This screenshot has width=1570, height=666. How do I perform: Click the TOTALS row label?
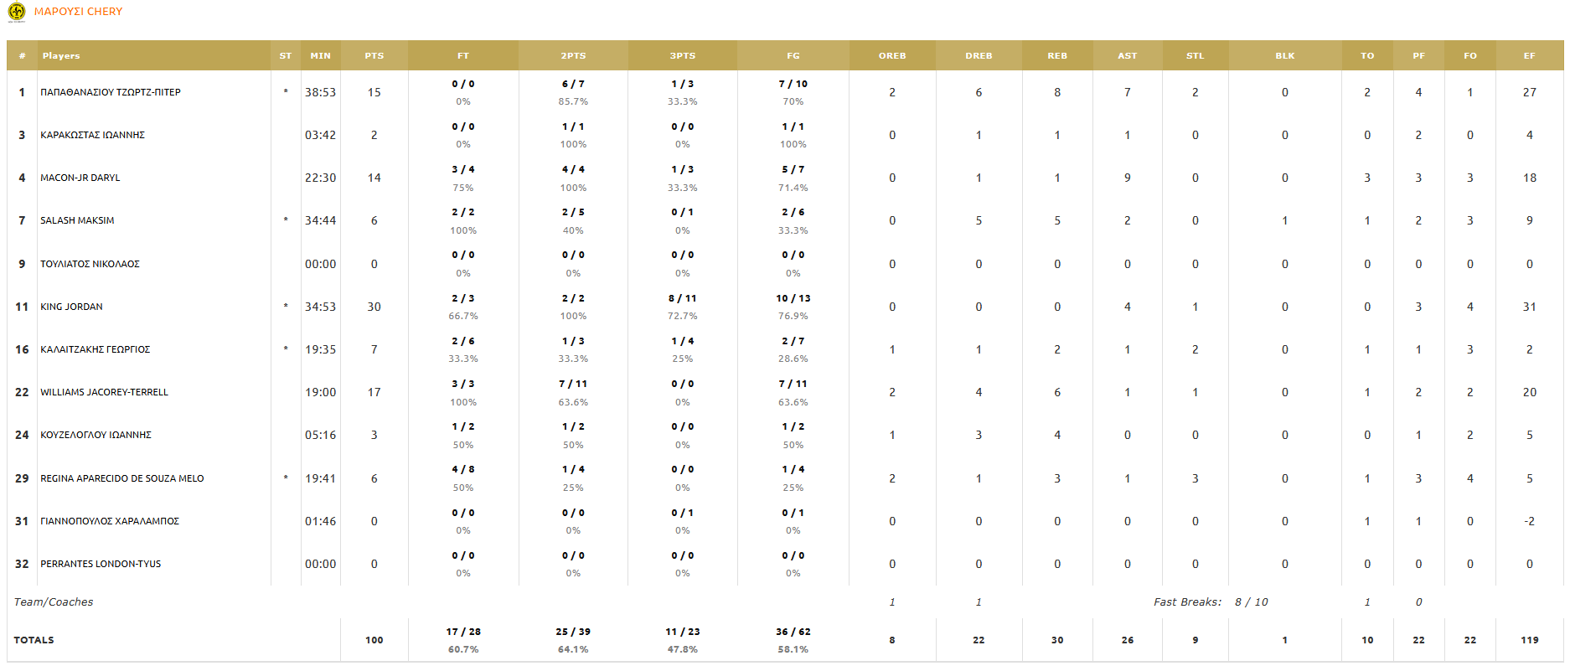point(34,640)
